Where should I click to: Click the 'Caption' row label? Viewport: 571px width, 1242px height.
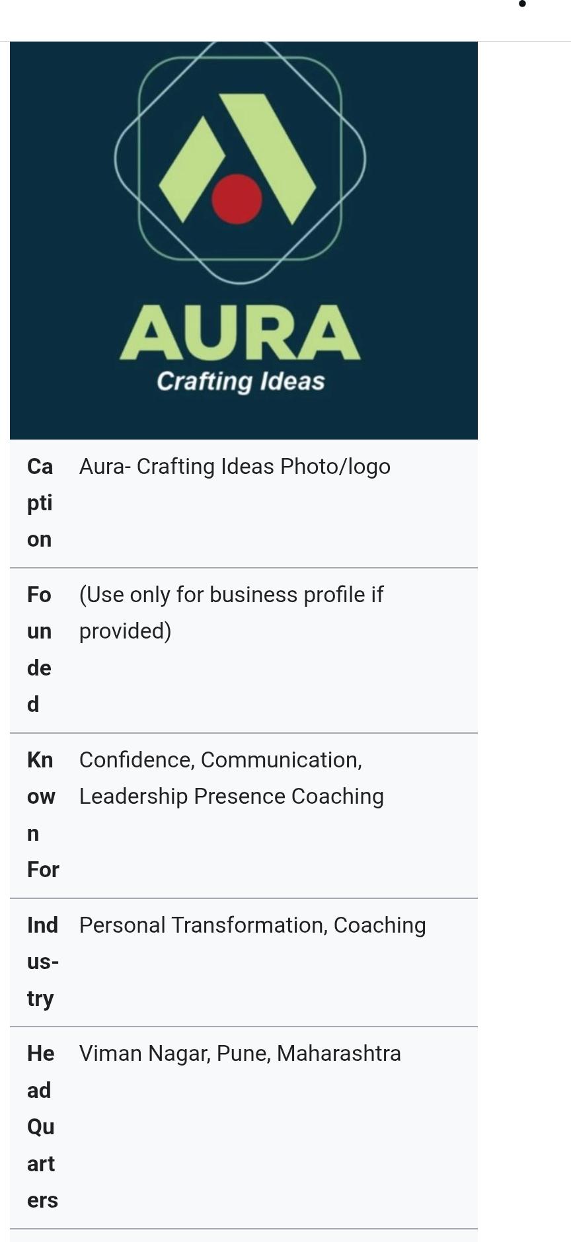pos(40,502)
